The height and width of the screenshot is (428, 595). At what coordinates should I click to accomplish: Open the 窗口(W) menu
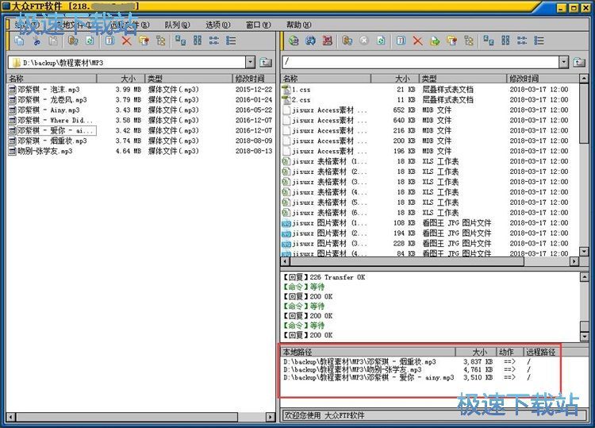tap(259, 25)
